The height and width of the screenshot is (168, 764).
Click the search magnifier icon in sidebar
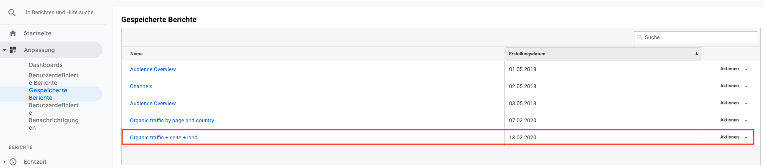pos(12,13)
